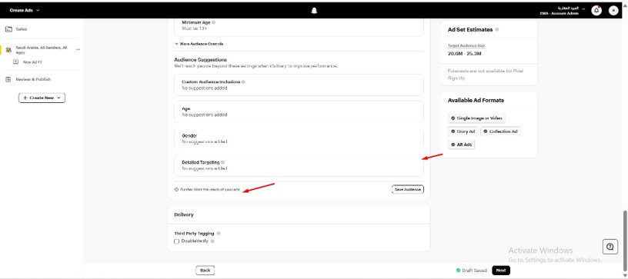The height and width of the screenshot is (279, 628).
Task: Click the Back button
Action: (x=205, y=271)
